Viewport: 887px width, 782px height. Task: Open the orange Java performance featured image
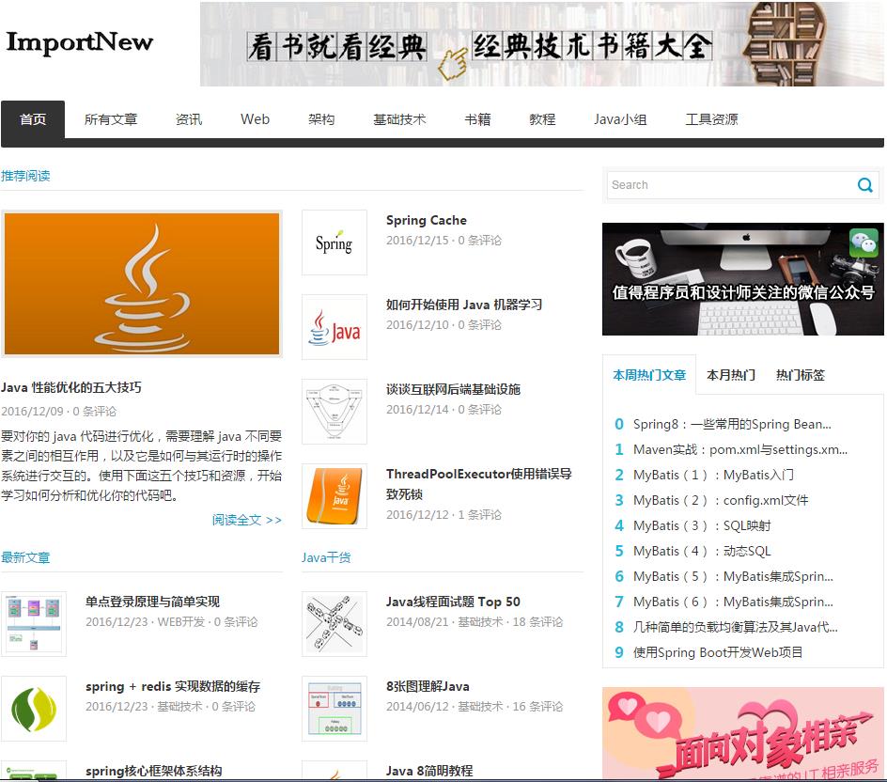coord(142,284)
